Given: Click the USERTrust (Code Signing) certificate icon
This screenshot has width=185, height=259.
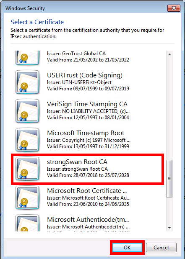Looking at the screenshot, I should [x=27, y=82].
